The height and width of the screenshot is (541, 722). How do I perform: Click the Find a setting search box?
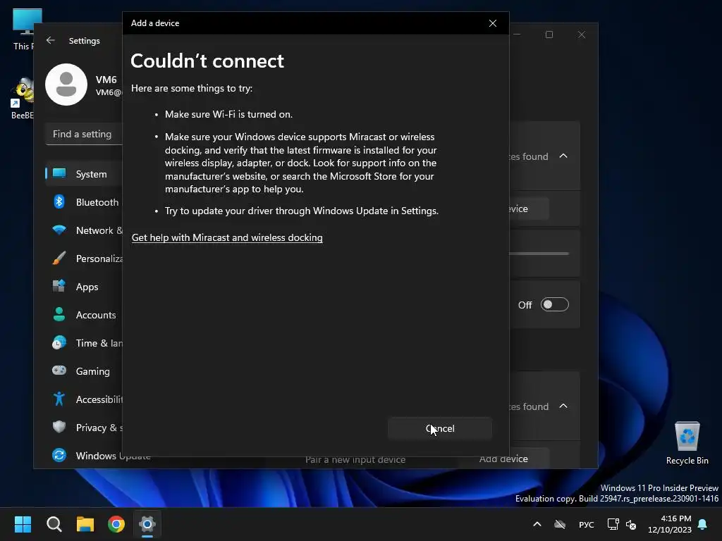pos(84,134)
